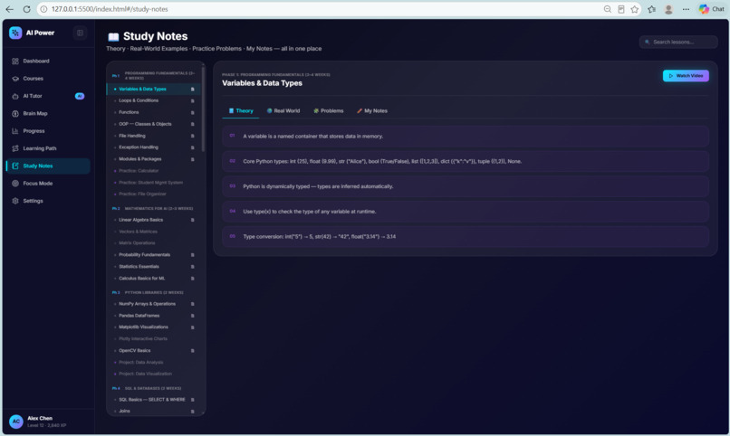The width and height of the screenshot is (730, 436).
Task: Click the Alex Chen avatar
Action: pyautogui.click(x=15, y=422)
